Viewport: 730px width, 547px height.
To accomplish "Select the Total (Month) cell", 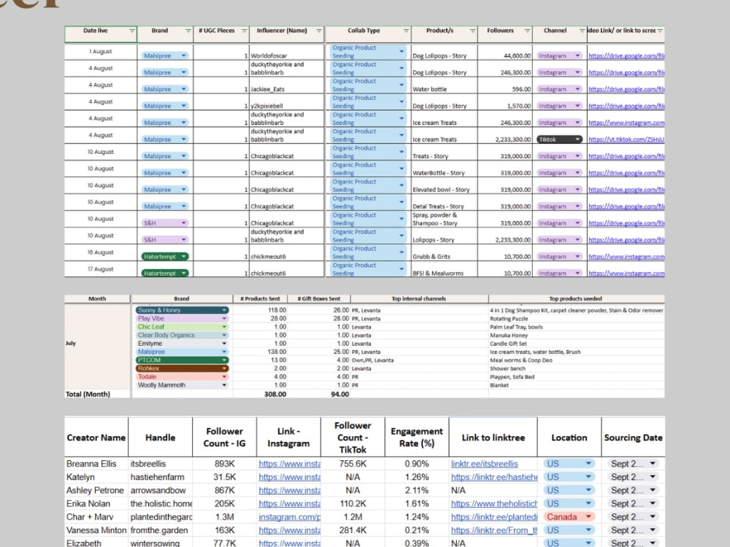I will click(x=97, y=394).
